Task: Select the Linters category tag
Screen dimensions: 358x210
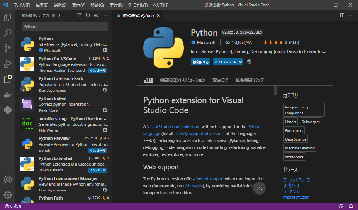Action: coord(290,122)
